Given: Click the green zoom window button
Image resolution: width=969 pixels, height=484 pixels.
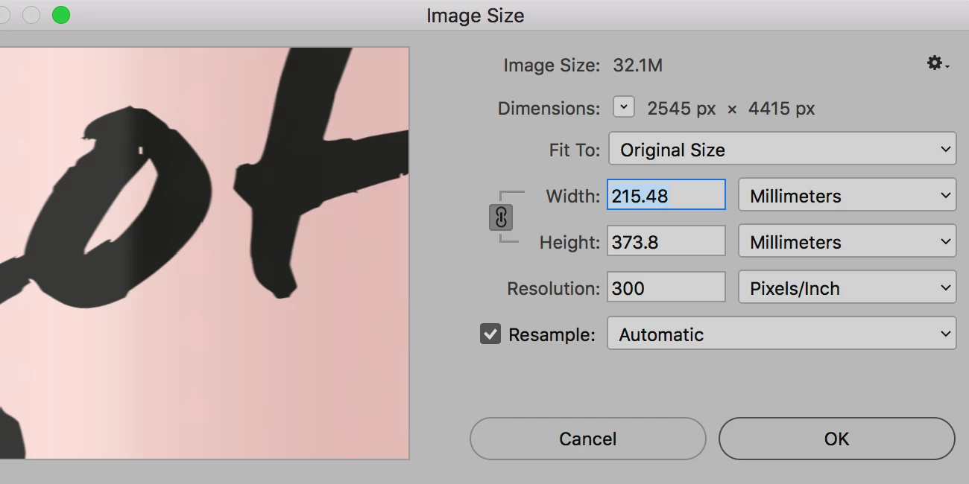Looking at the screenshot, I should pyautogui.click(x=61, y=15).
